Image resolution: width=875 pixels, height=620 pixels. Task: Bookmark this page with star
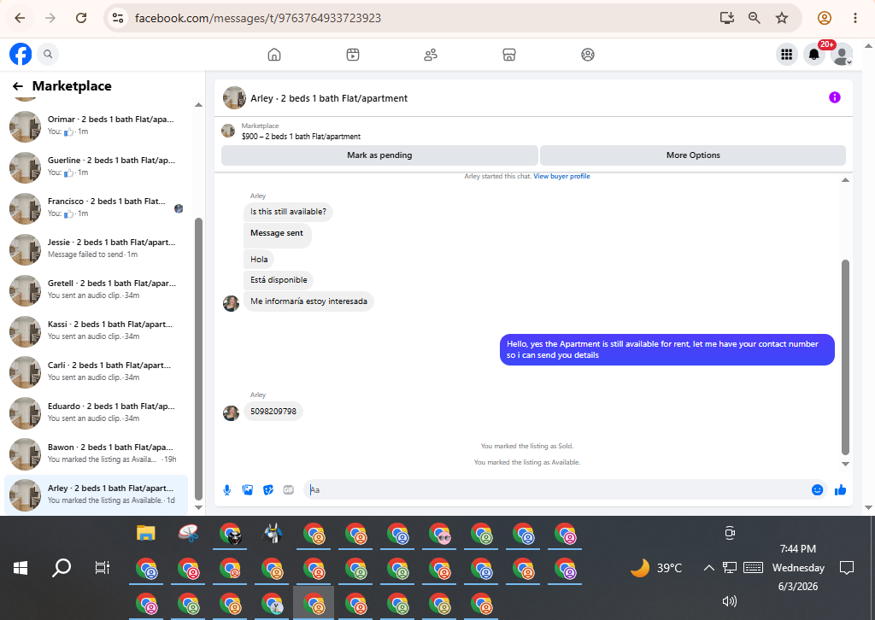pos(782,18)
